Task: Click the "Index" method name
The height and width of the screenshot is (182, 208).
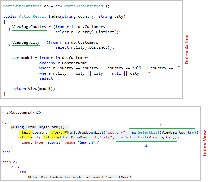Action: (x=54, y=16)
